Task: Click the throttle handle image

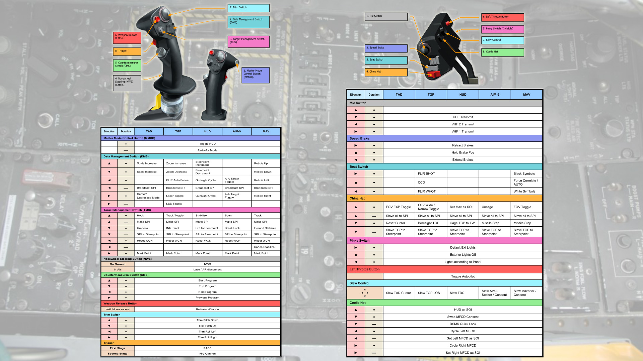Action: click(447, 48)
